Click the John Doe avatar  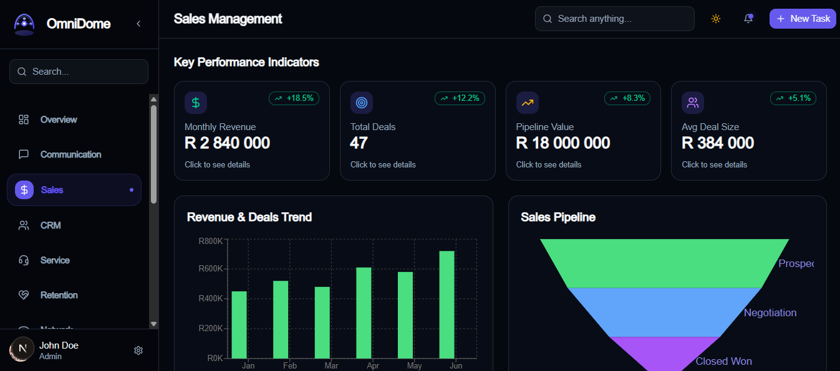click(22, 349)
